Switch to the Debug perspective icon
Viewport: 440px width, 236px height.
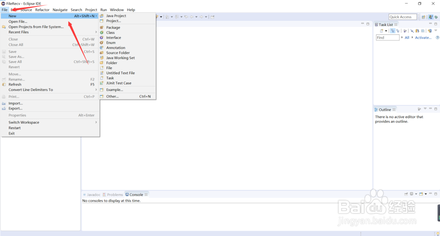tap(436, 17)
